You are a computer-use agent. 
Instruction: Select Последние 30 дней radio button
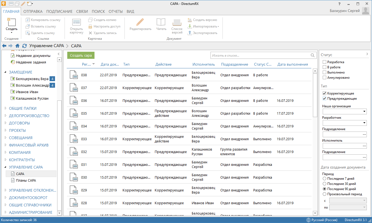324,184
